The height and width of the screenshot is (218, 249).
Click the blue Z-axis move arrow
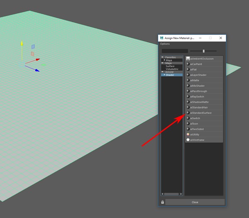pyautogui.click(x=37, y=70)
